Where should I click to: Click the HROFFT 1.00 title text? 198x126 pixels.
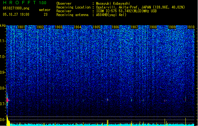pyautogui.click(x=25, y=3)
